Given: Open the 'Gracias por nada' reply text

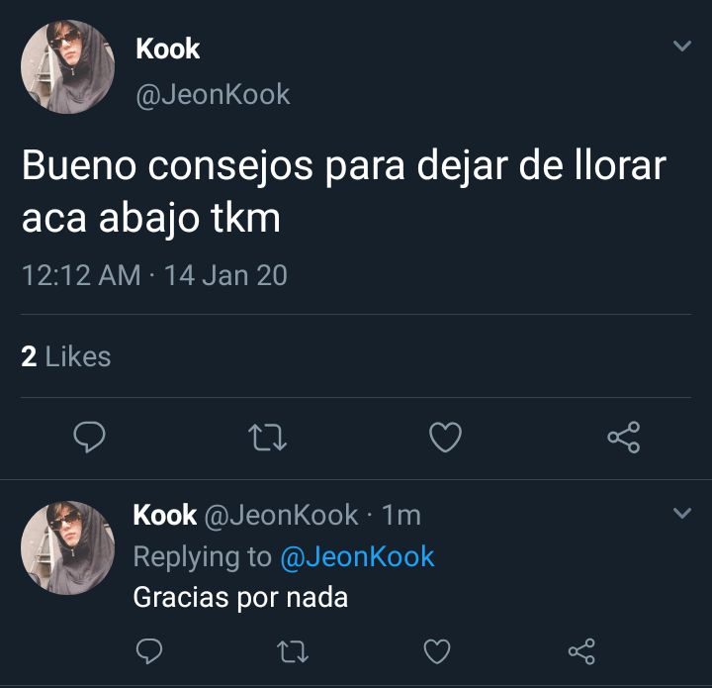Looking at the screenshot, I should [x=240, y=598].
